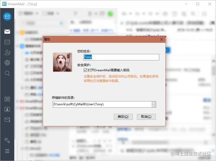Click the envelope-with-filter sidebar icon
The width and height of the screenshot is (216, 161).
[7, 120]
